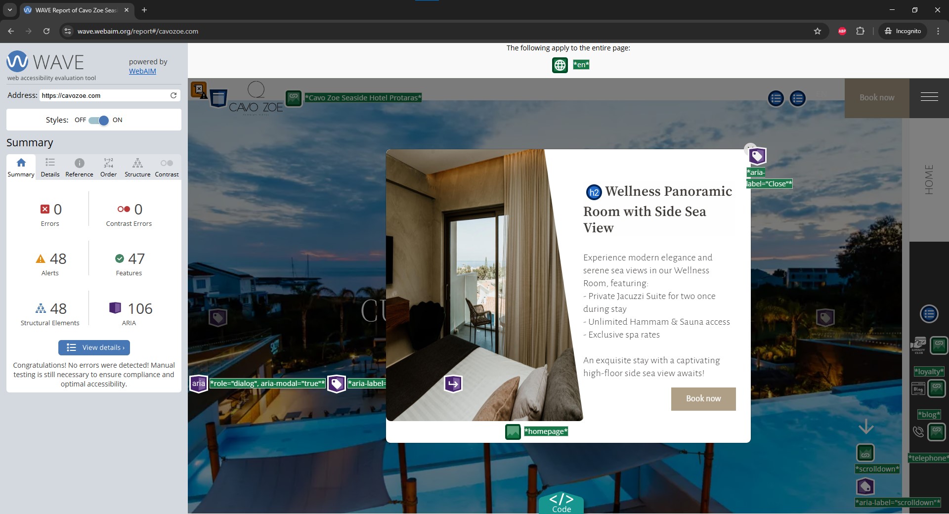
Task: Bookmark this page with the star icon
Action: coord(818,31)
